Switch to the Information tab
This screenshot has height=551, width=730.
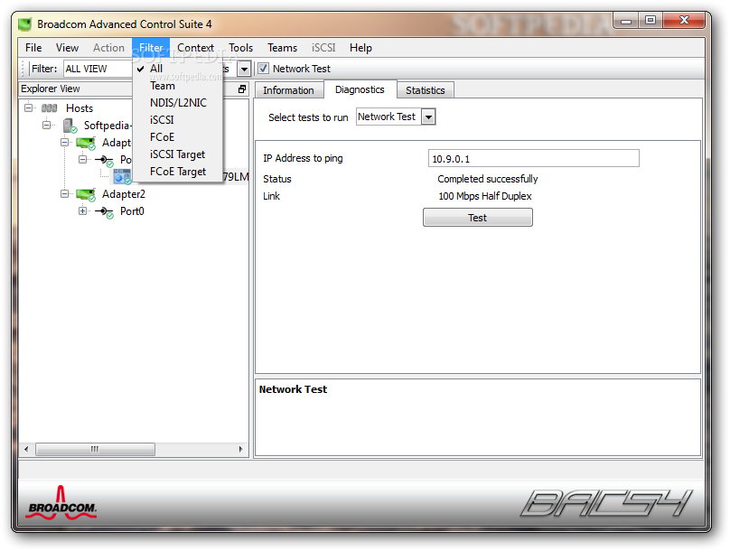(288, 90)
